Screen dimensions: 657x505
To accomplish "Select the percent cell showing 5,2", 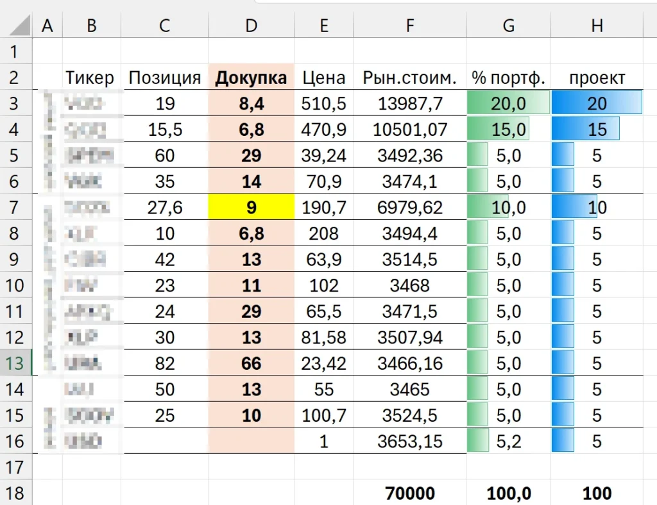I will pyautogui.click(x=508, y=442).
